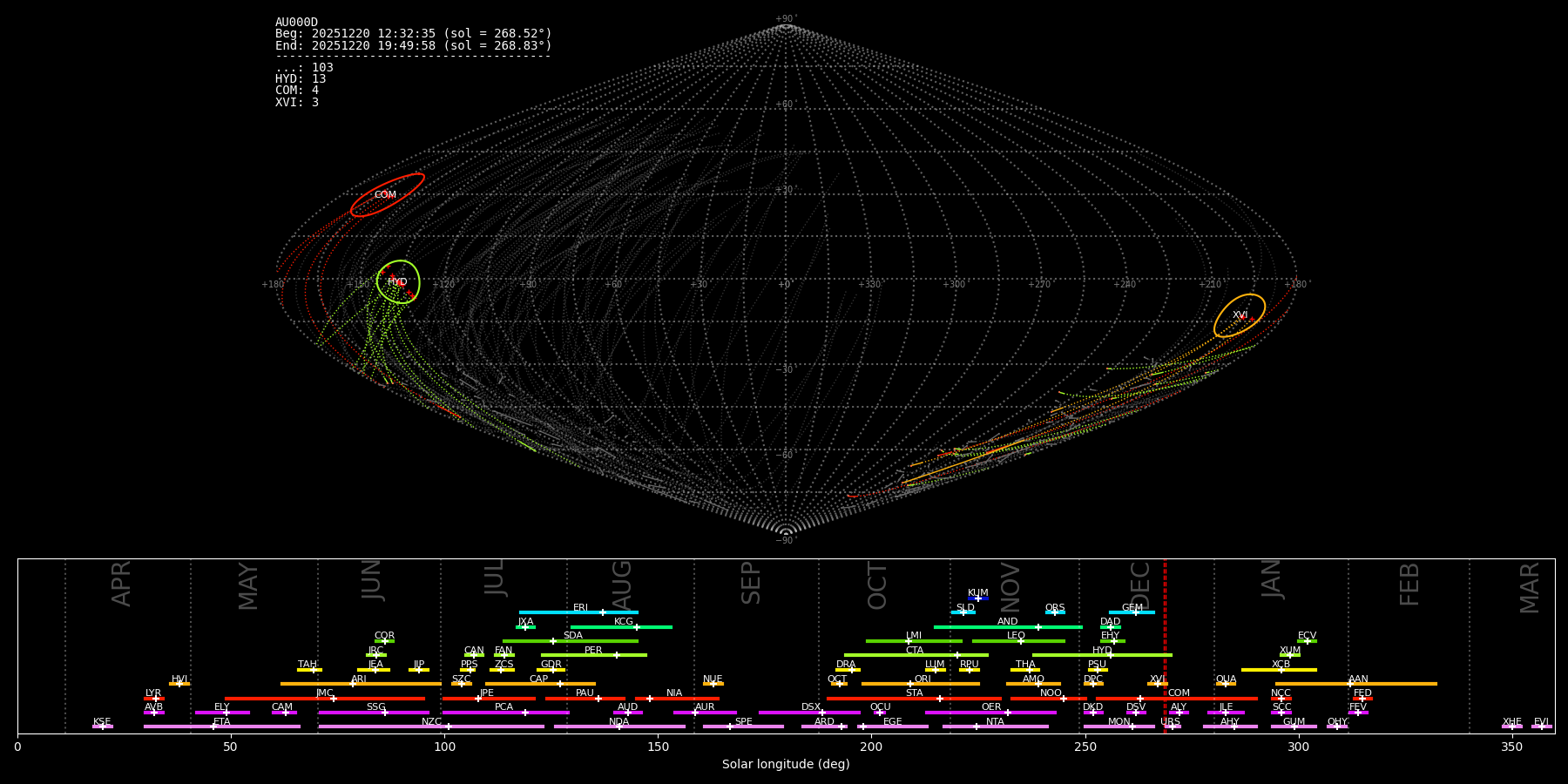This screenshot has width=1568, height=784.
Task: Click the PER shower bar on the timeline
Action: coord(594,655)
